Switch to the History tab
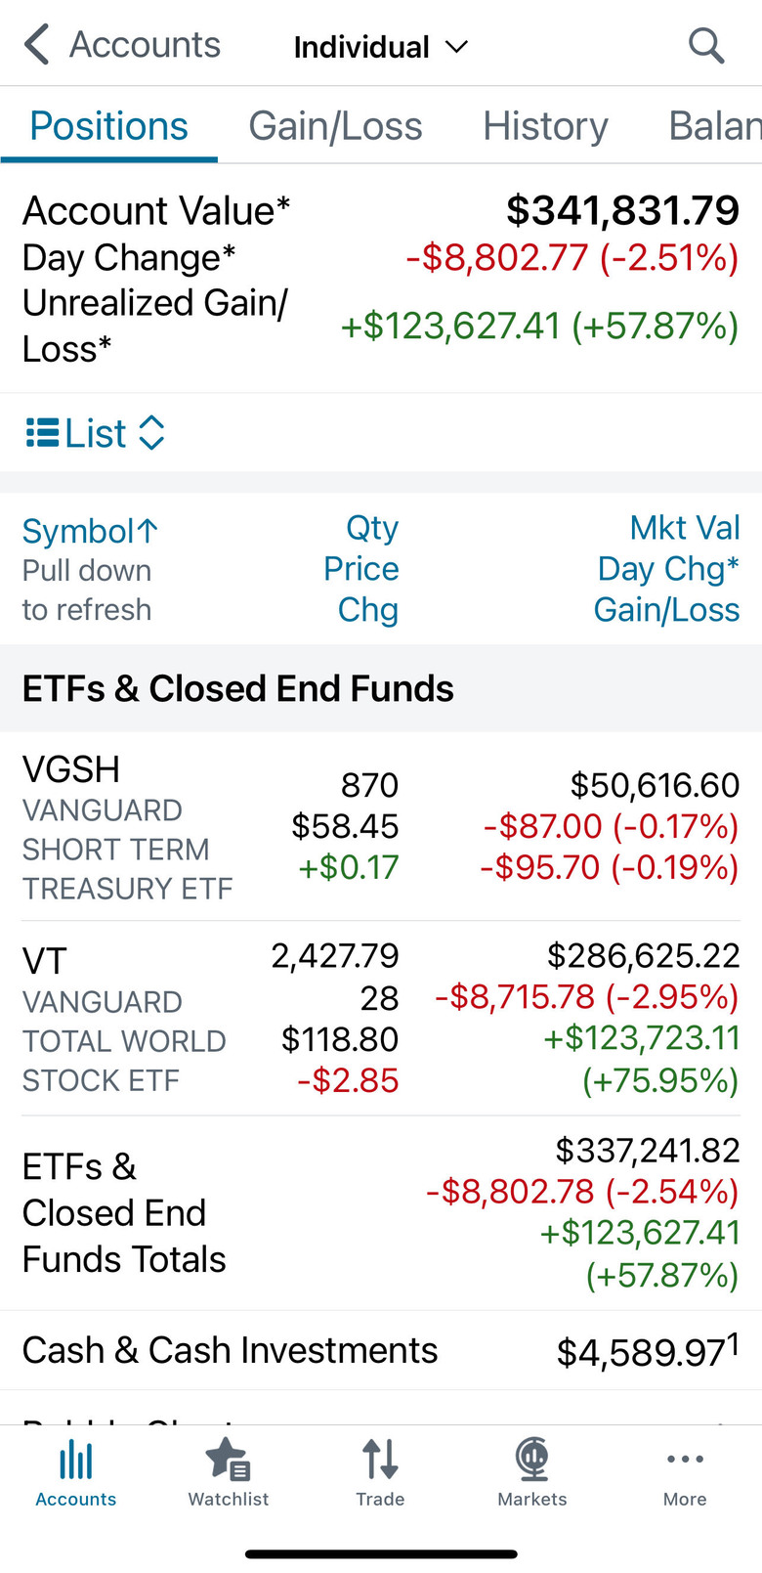The width and height of the screenshot is (762, 1573). tap(545, 126)
